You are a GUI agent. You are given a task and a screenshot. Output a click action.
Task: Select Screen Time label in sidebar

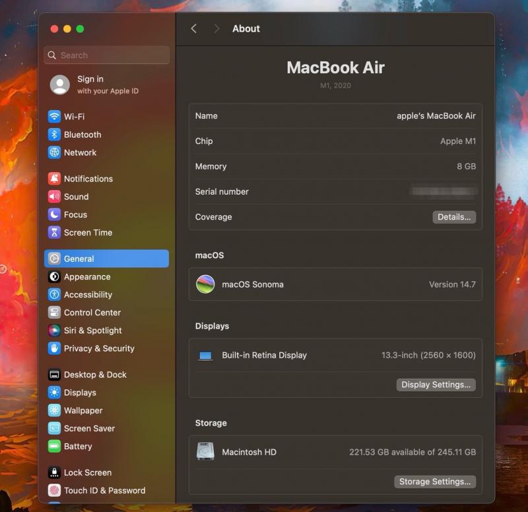pos(88,232)
